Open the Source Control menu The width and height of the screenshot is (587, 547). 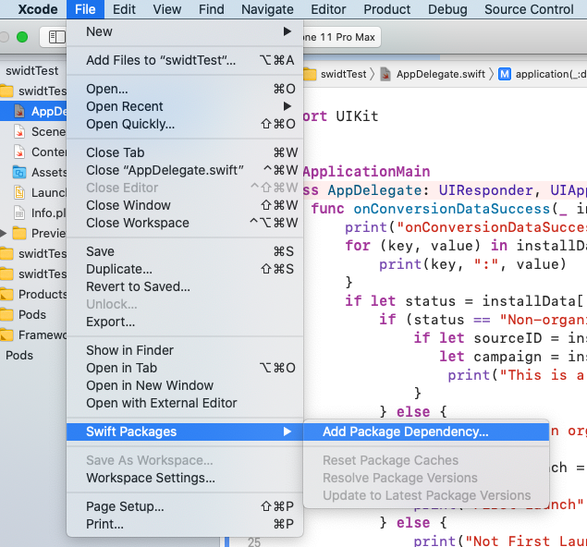529,9
